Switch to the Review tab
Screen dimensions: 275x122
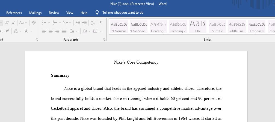(x=54, y=13)
